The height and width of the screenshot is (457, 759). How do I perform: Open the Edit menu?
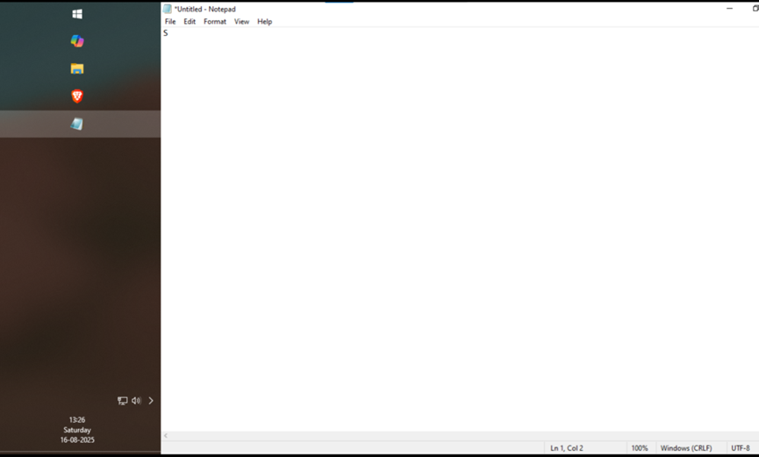click(x=190, y=21)
